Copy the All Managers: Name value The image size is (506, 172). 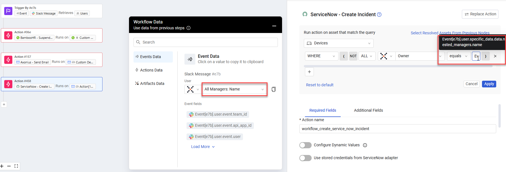274,89
